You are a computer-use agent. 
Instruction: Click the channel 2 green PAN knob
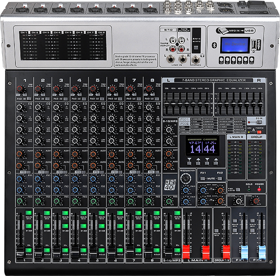[39, 201]
